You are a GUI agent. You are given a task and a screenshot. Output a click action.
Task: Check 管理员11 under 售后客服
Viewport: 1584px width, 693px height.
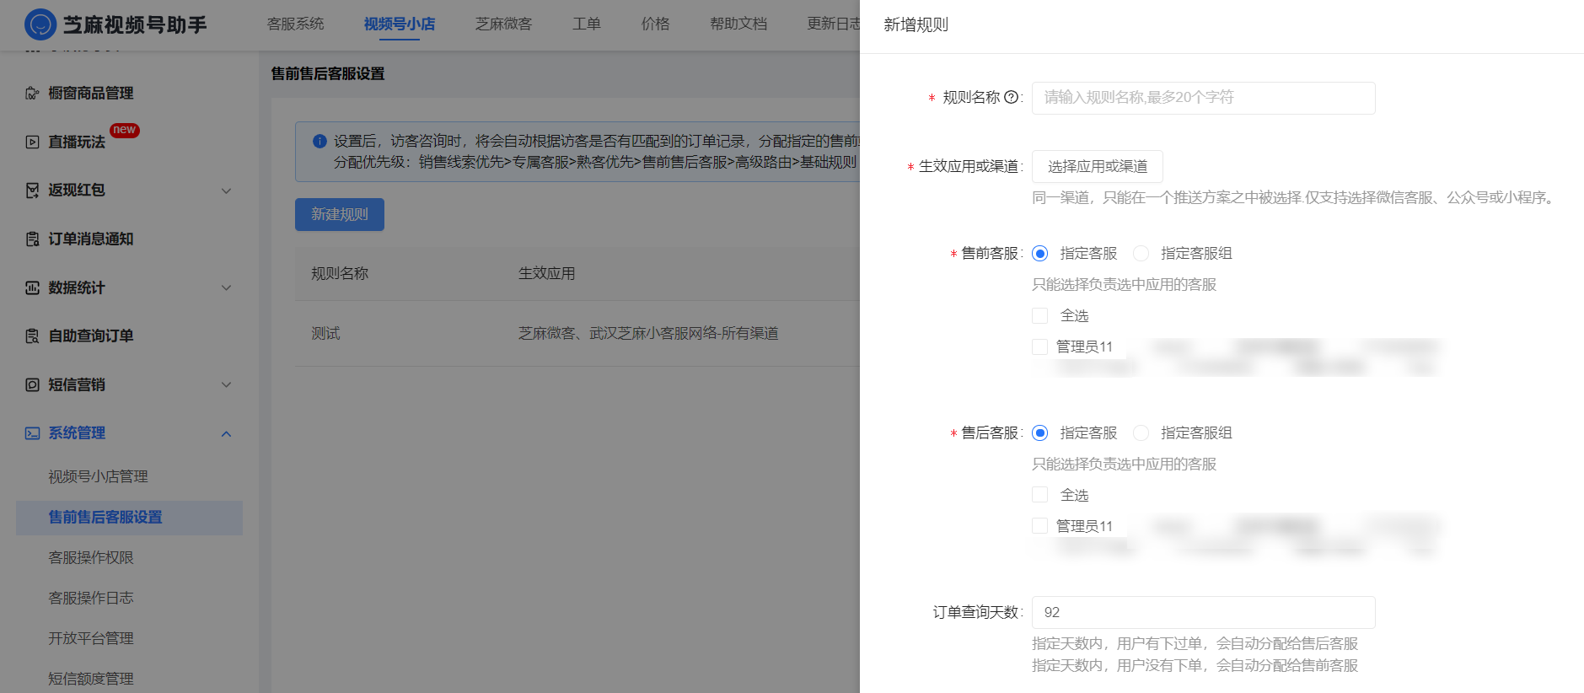(1039, 526)
